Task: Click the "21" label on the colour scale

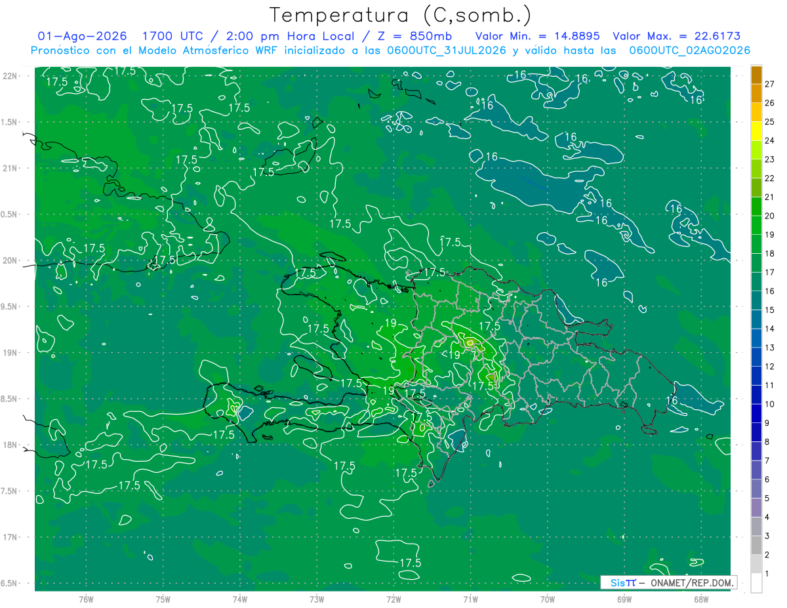Action: coord(770,197)
